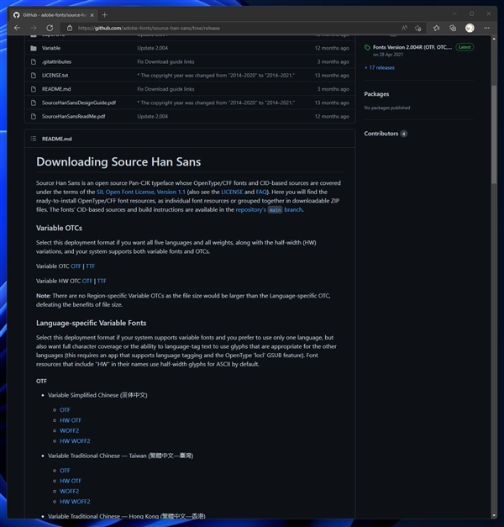Add this page to favorites star icon
Image resolution: width=504 pixels, height=527 pixels.
418,29
